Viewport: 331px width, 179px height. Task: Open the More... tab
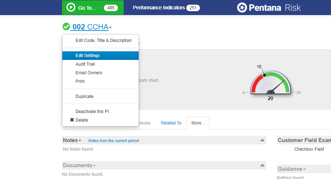198,123
